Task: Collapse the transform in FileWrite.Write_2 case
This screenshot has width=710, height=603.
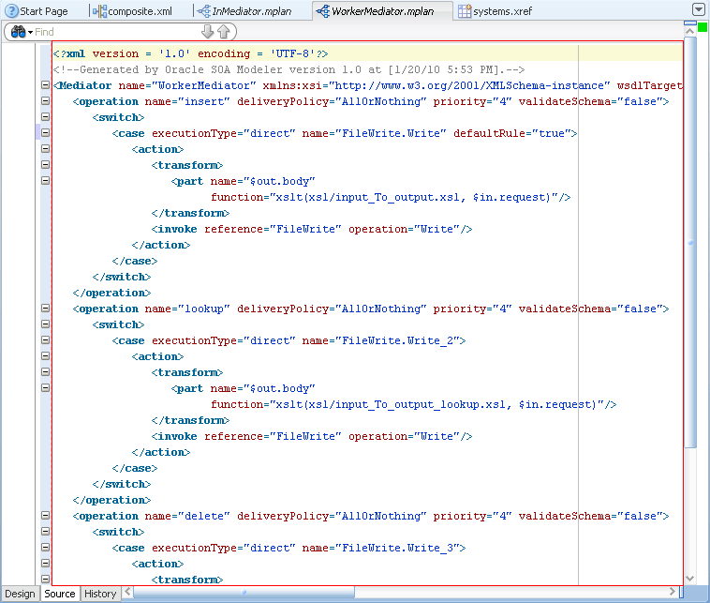Action: click(x=45, y=371)
